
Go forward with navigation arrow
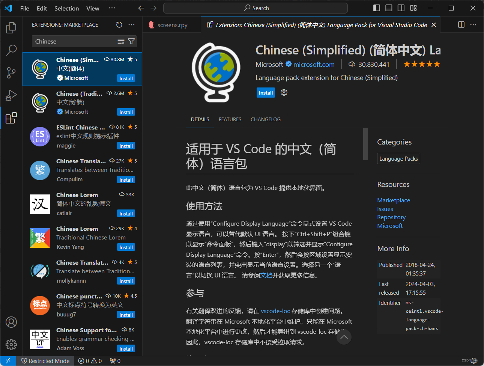coord(153,8)
